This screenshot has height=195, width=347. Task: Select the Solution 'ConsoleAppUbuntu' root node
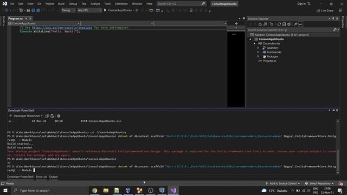click(281, 35)
